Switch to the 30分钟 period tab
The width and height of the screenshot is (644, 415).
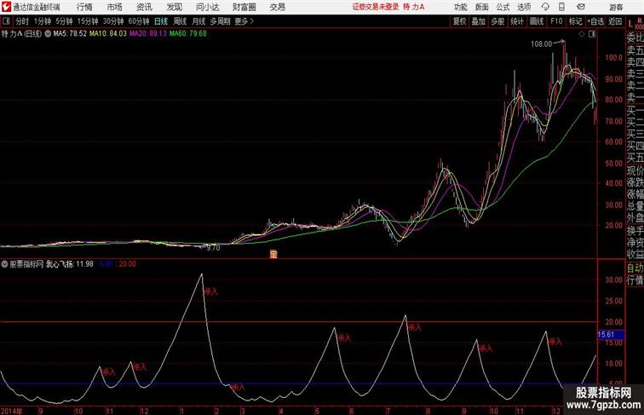coord(113,21)
